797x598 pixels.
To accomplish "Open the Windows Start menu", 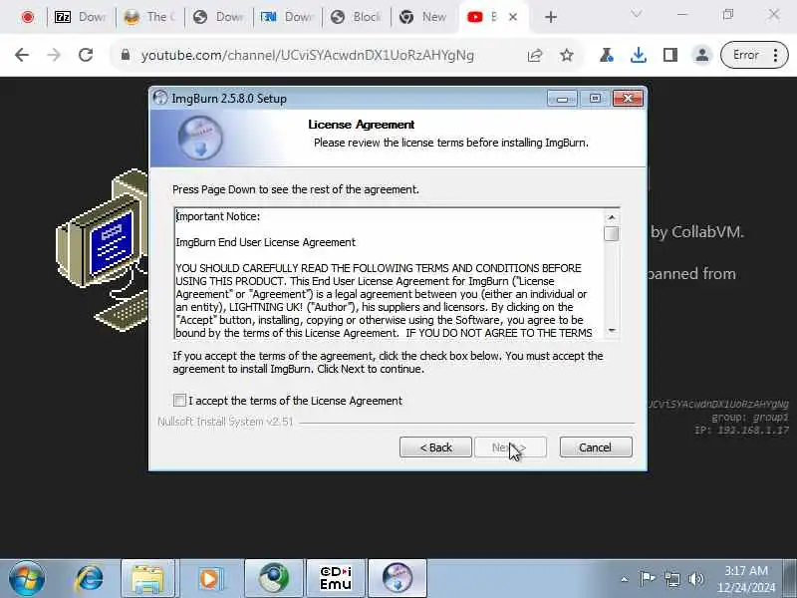I will pos(27,579).
